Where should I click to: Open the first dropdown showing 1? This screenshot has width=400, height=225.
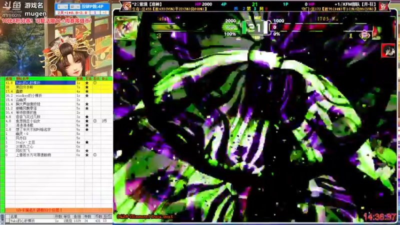(x=62, y=6)
